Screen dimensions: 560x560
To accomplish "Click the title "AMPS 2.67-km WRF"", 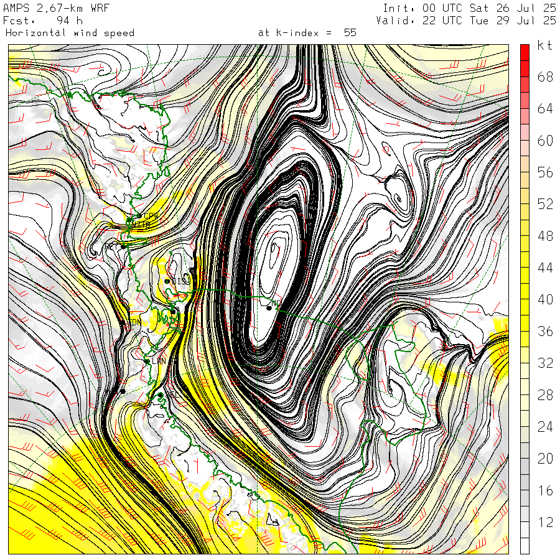I will click(x=56, y=8).
